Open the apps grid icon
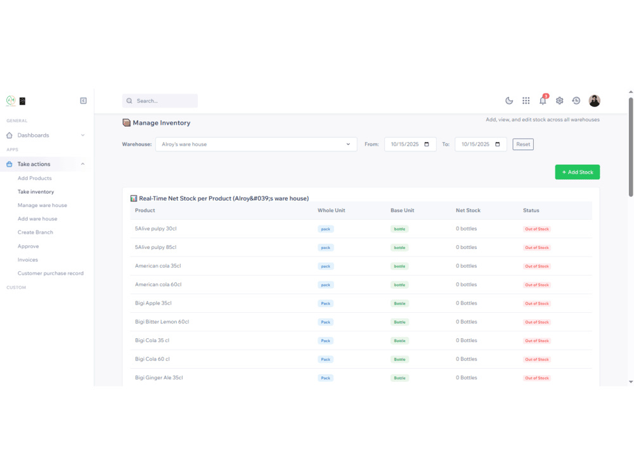The width and height of the screenshot is (634, 475). click(526, 101)
